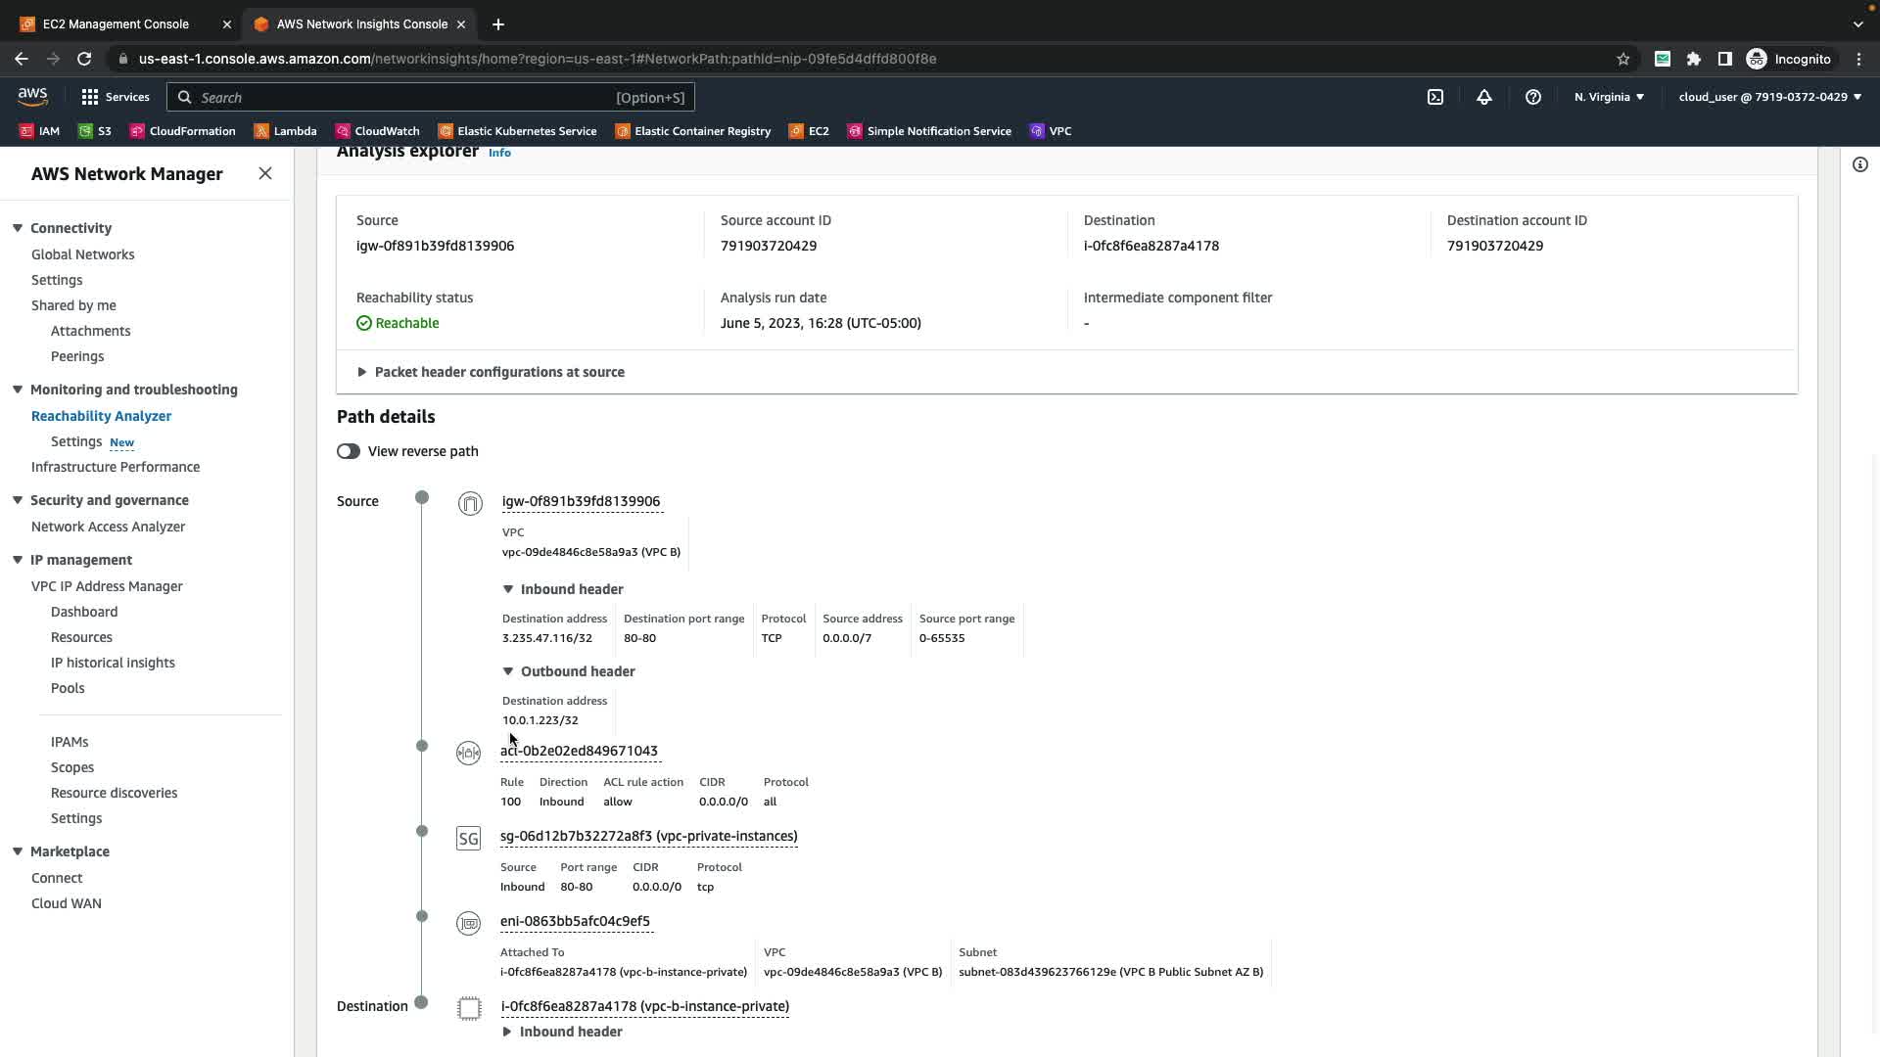The width and height of the screenshot is (1880, 1057).
Task: Click the AWS logo home icon
Action: 32,96
